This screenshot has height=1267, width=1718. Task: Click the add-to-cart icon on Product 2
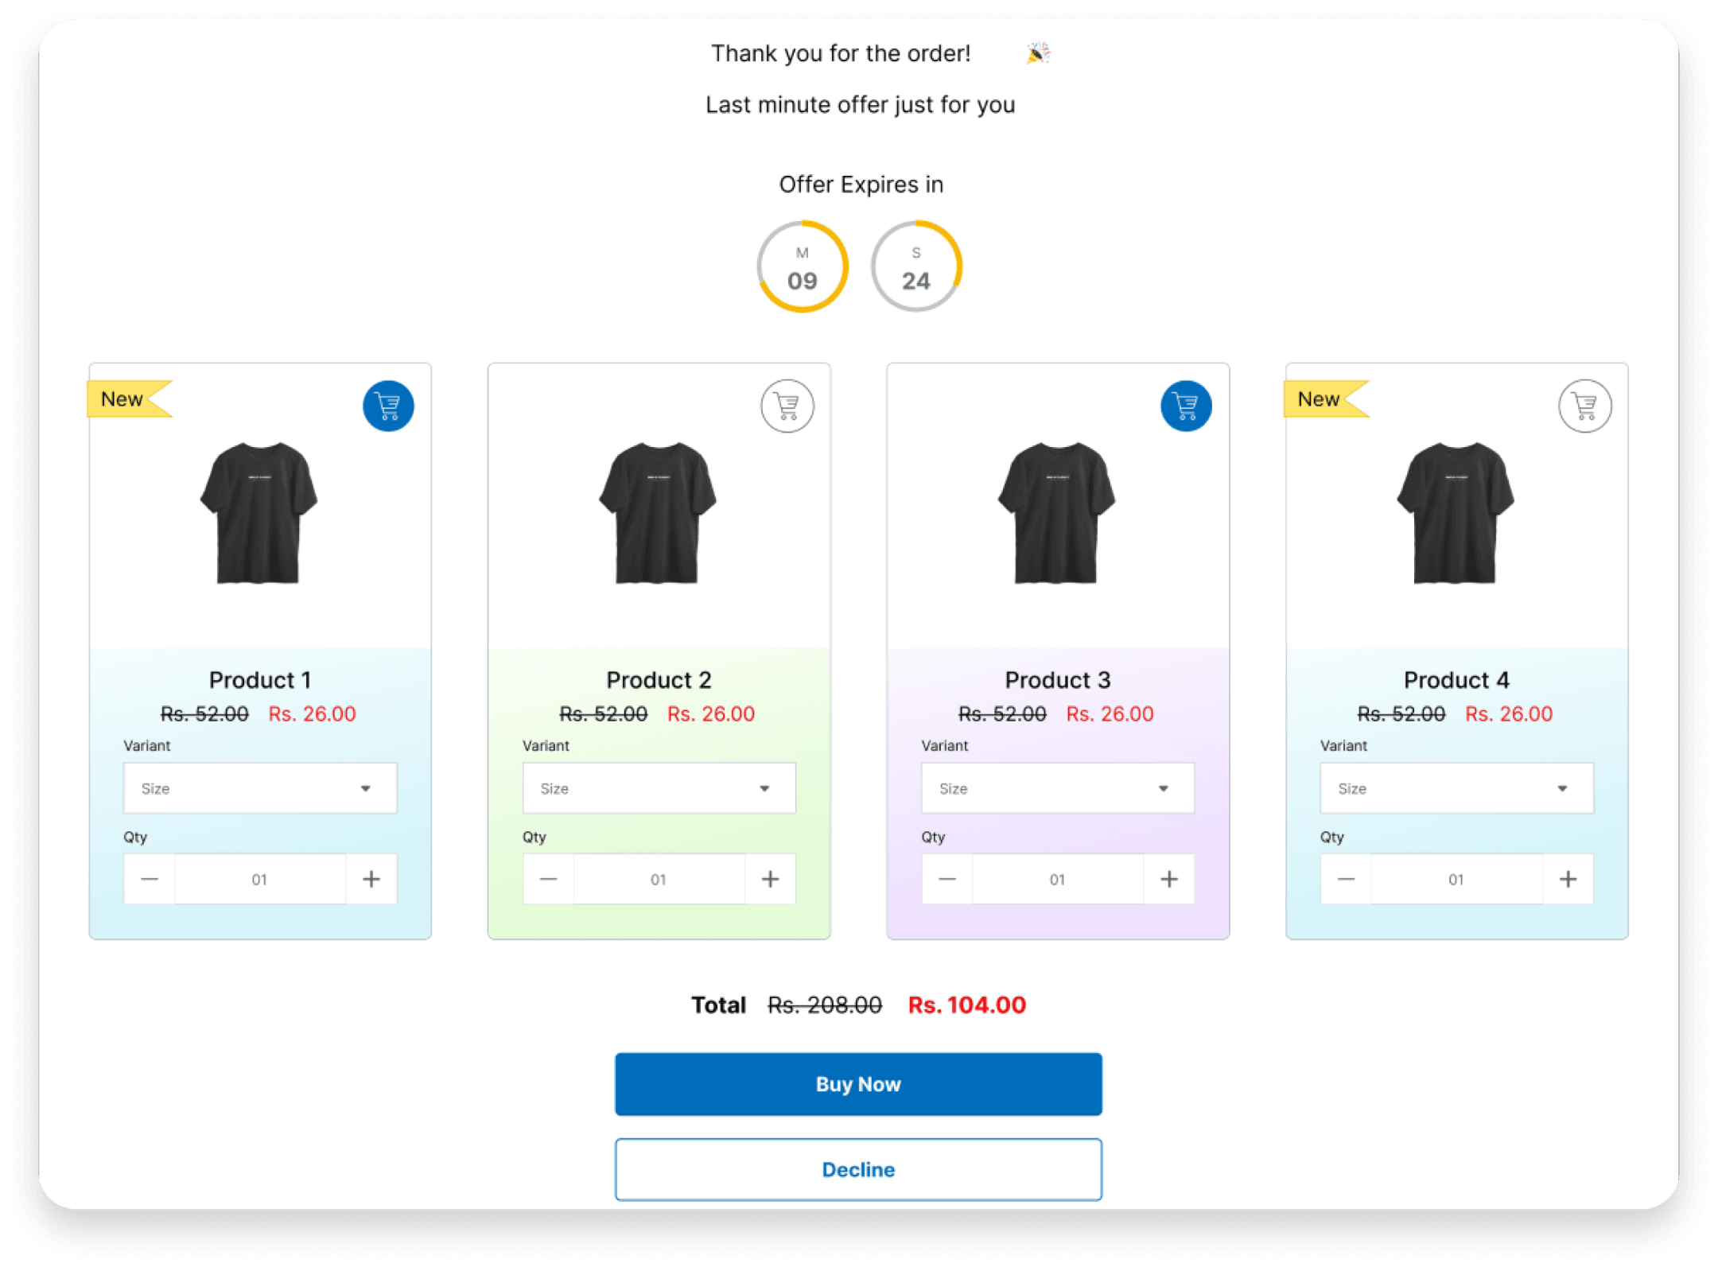point(786,404)
